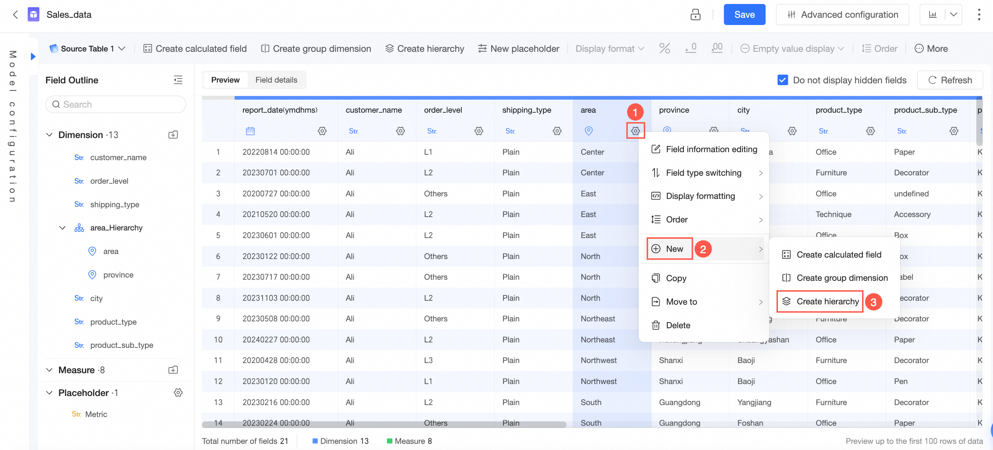This screenshot has width=993, height=450.
Task: Collapse the area_Hierarchy node
Action: [62, 228]
